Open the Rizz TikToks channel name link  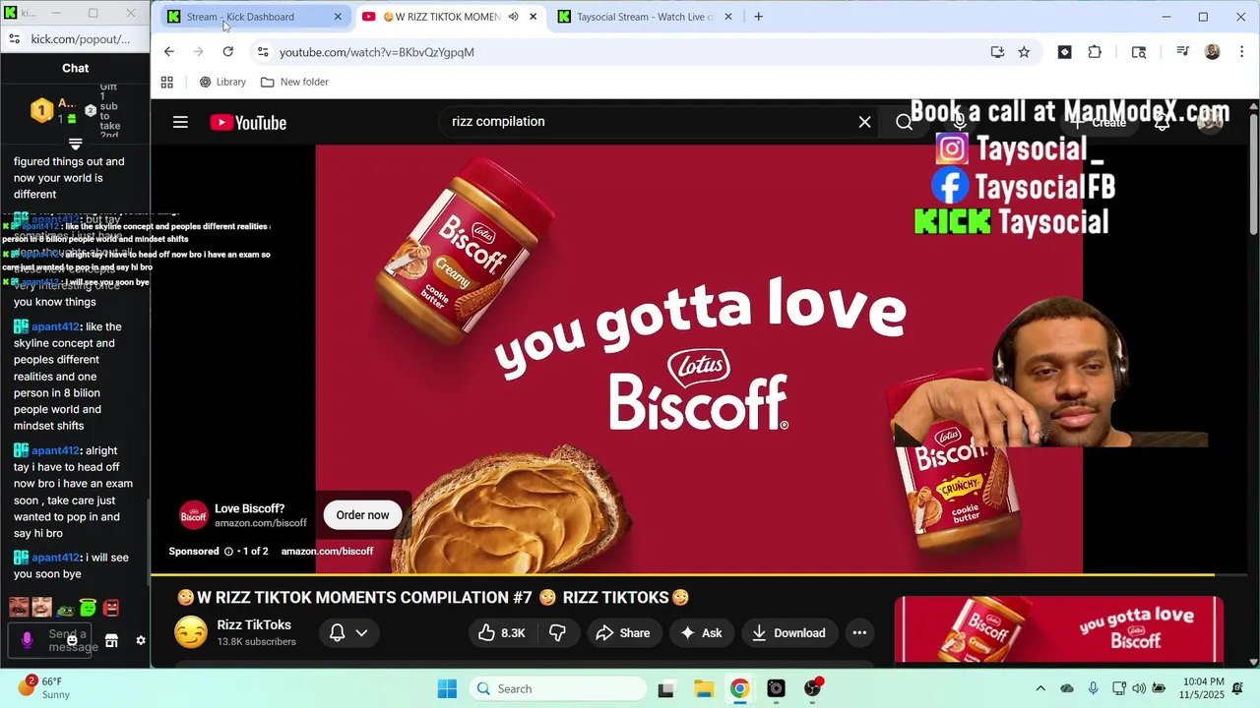254,625
